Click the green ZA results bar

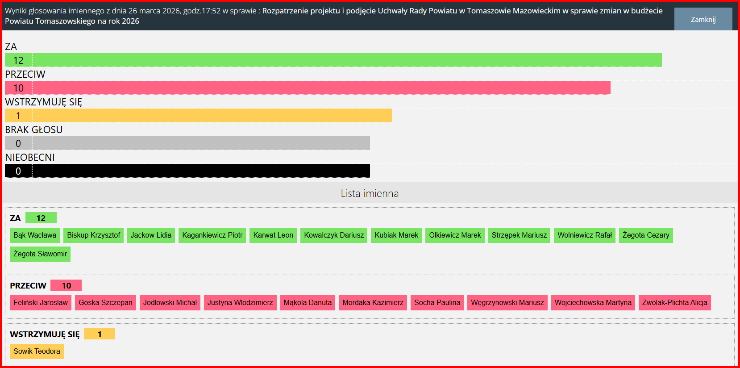click(333, 60)
